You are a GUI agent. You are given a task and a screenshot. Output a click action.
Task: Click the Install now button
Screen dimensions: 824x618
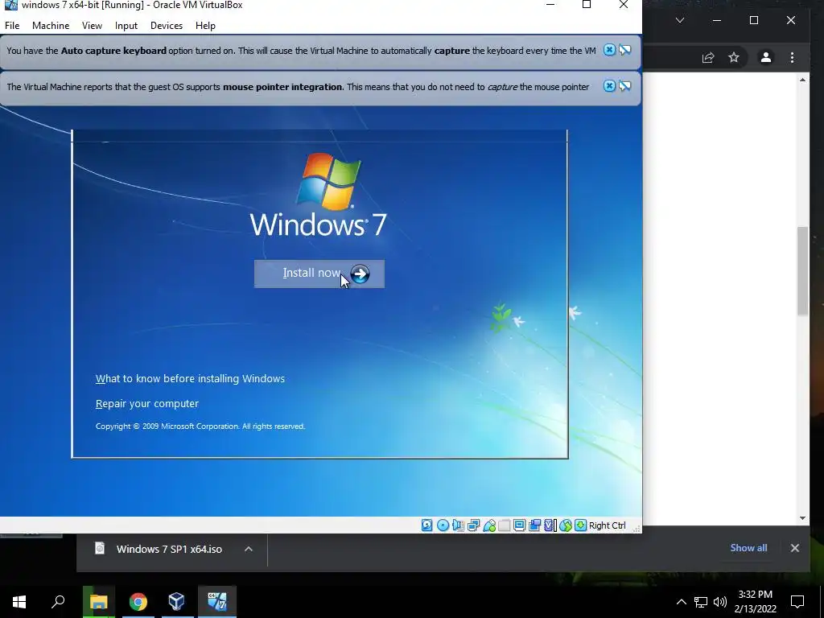coord(319,274)
